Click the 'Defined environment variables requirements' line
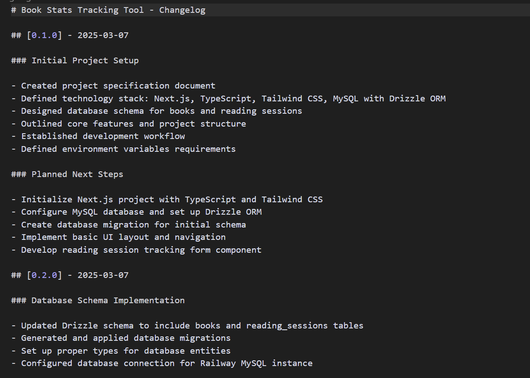The width and height of the screenshot is (530, 378). tap(128, 149)
